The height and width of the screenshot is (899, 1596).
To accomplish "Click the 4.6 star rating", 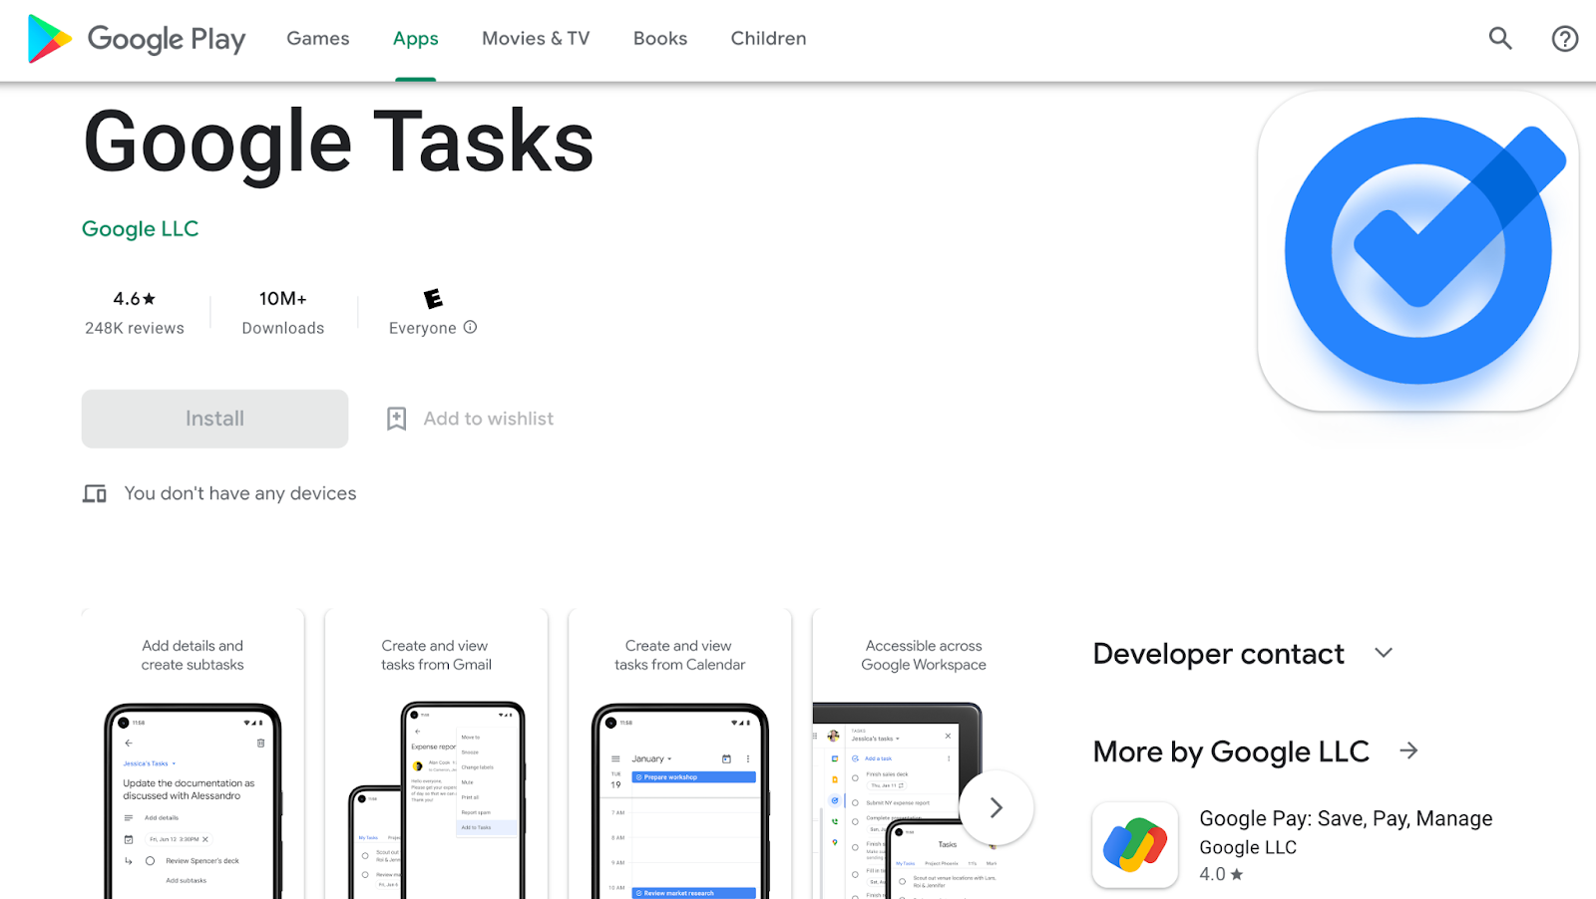I will [134, 297].
